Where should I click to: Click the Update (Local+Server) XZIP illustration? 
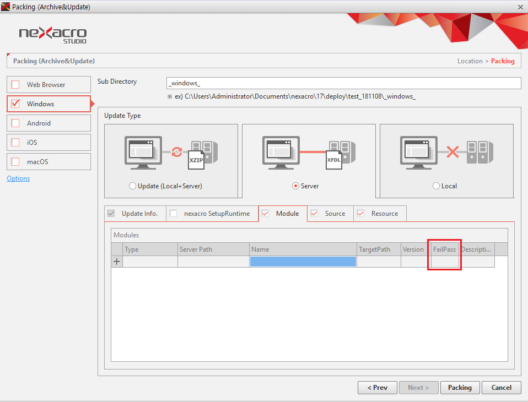point(171,153)
